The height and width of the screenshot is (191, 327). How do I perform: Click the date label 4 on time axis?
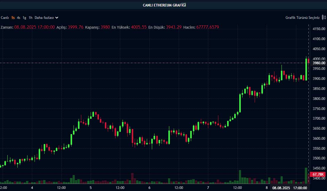tap(32, 188)
